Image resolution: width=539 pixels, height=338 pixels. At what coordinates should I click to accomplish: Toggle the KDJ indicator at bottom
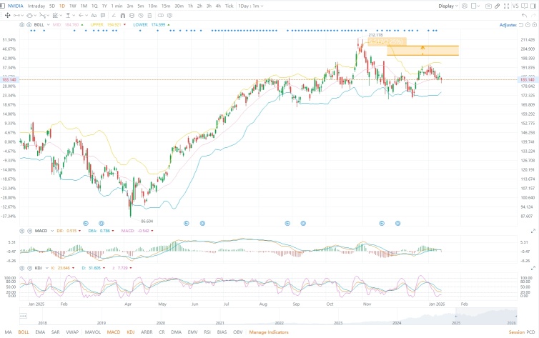[x=131, y=332]
